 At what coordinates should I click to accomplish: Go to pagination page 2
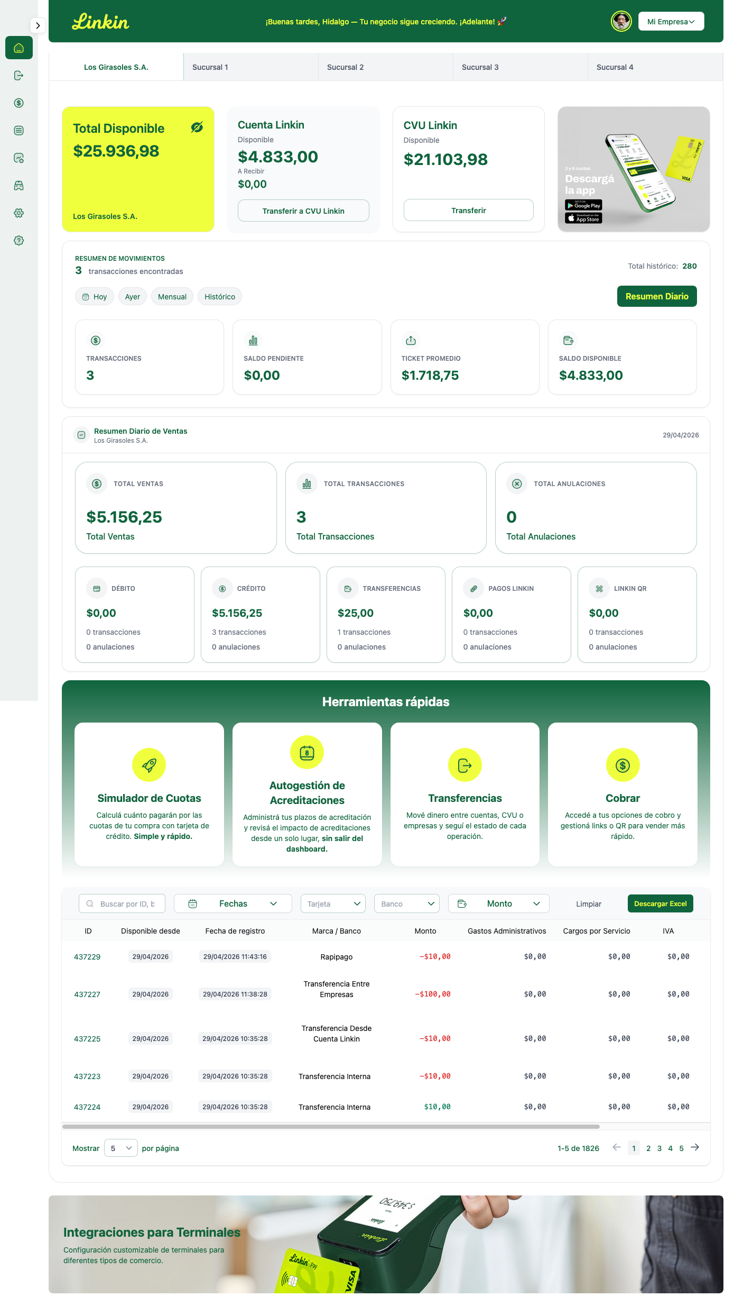(648, 1148)
